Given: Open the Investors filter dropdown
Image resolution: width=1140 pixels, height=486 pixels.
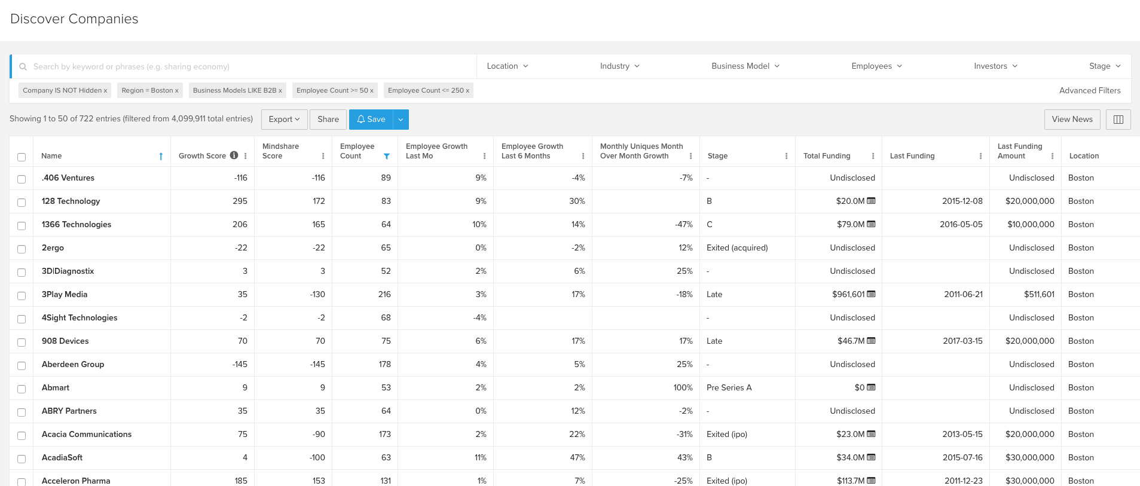Looking at the screenshot, I should 996,66.
